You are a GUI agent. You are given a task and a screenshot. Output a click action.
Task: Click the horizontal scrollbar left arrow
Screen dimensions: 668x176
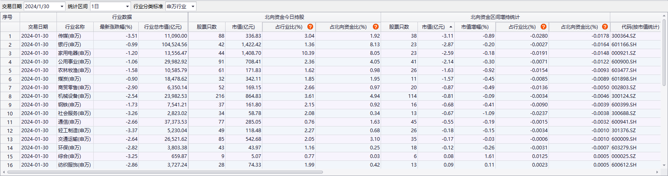pyautogui.click(x=4, y=172)
